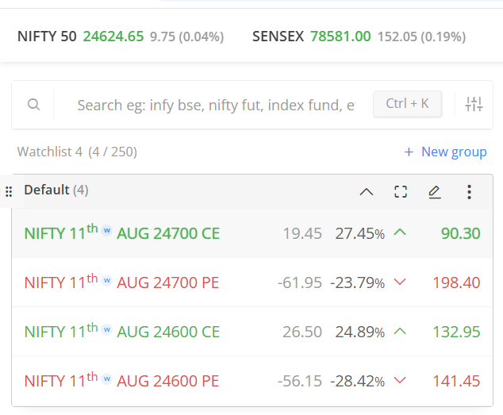Screen dimensions: 503x415
Task: Select NIFTY AUG 24600 CE instrument
Action: [122, 331]
